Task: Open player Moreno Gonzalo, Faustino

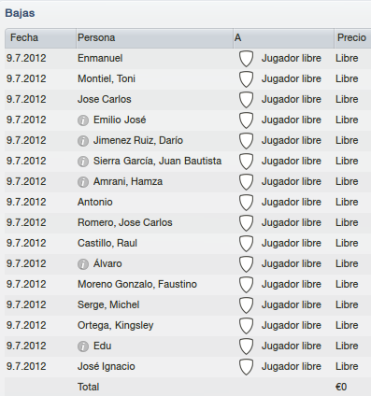Action: (137, 284)
